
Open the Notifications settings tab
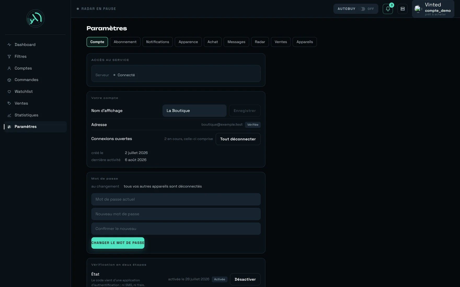pos(158,42)
